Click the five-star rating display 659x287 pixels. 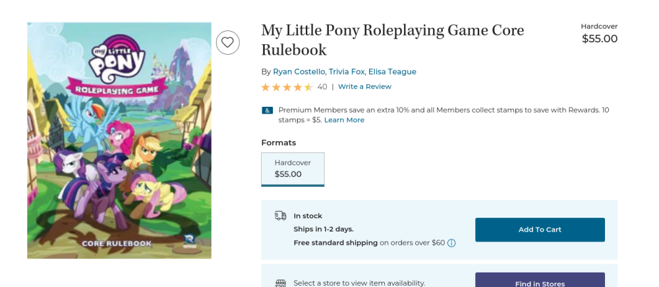[287, 87]
